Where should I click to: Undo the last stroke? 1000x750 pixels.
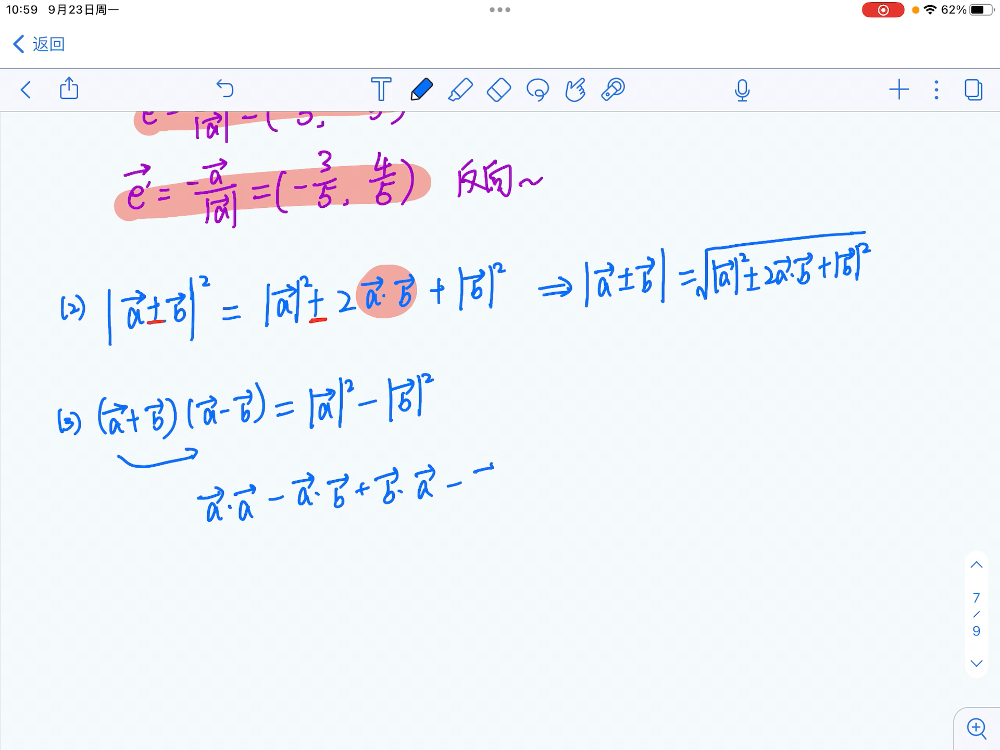point(225,89)
